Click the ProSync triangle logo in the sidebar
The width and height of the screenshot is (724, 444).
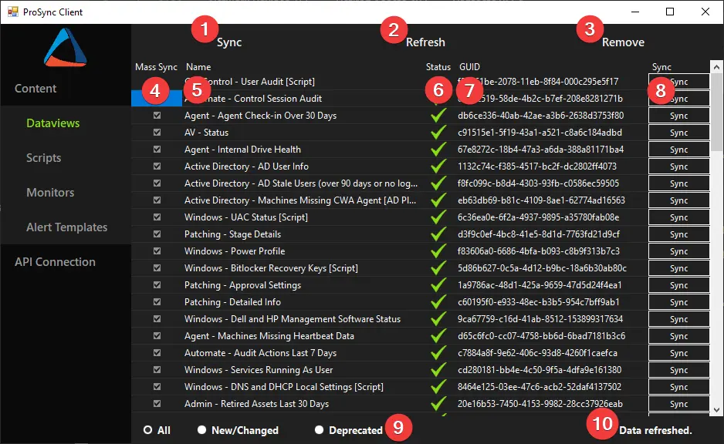(65, 47)
